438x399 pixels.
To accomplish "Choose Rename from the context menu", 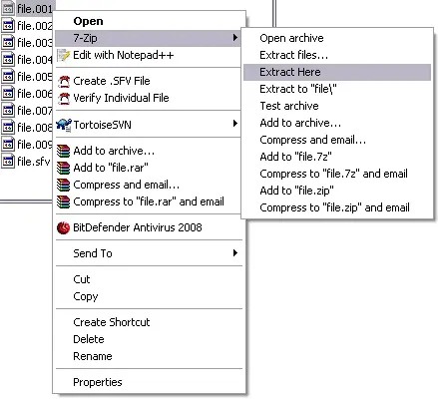I will (149, 356).
